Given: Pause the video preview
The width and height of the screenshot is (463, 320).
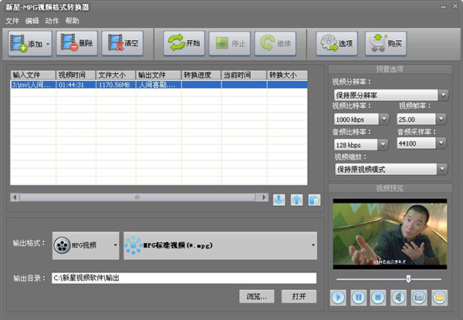Looking at the screenshot, I should pos(358,296).
